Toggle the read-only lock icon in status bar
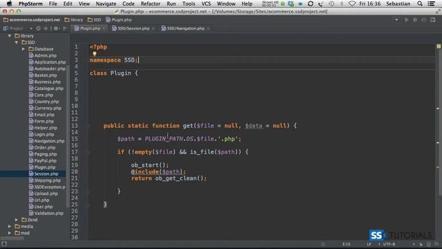442x249 pixels. (421, 244)
